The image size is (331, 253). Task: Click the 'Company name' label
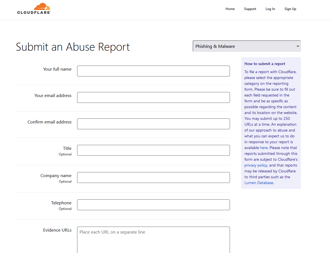tap(56, 176)
